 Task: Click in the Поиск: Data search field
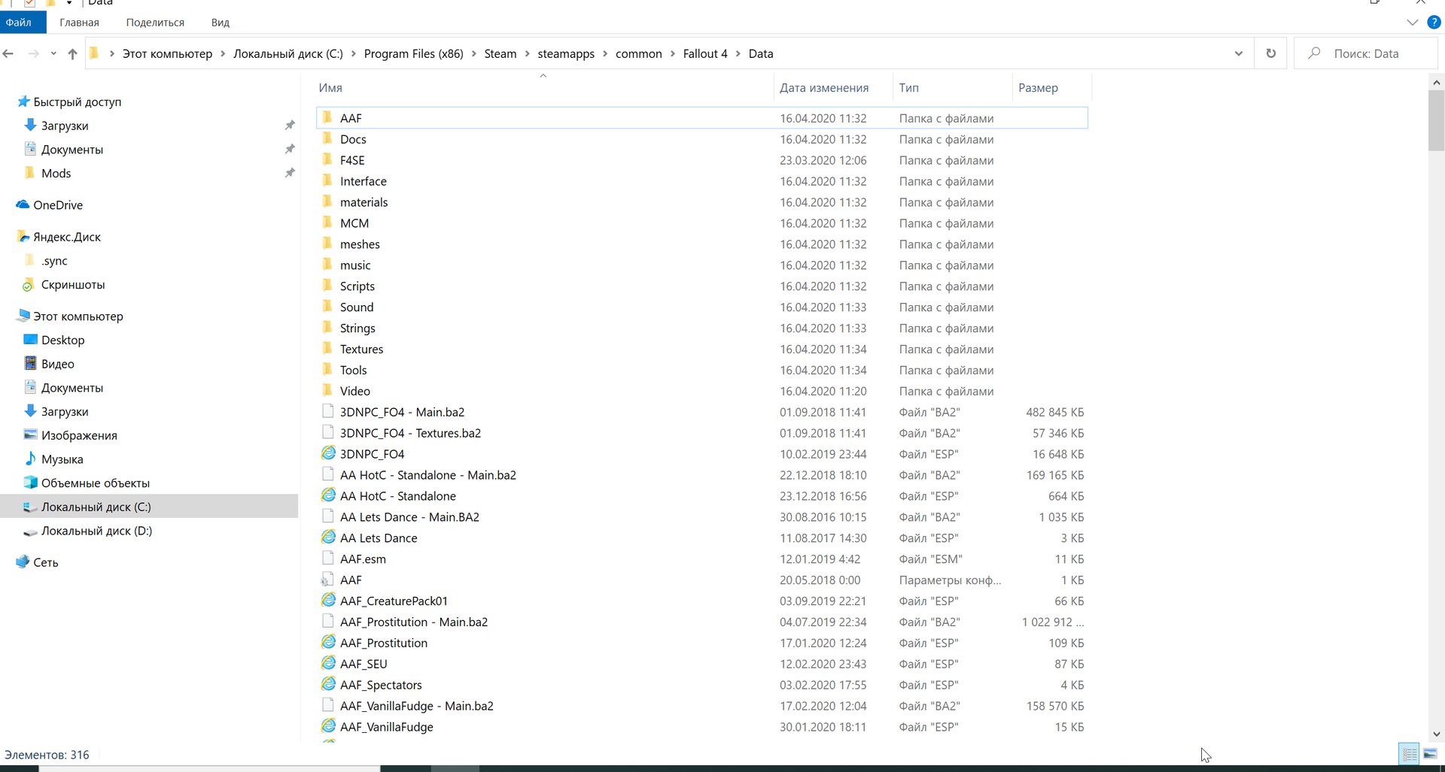[x=1366, y=53]
